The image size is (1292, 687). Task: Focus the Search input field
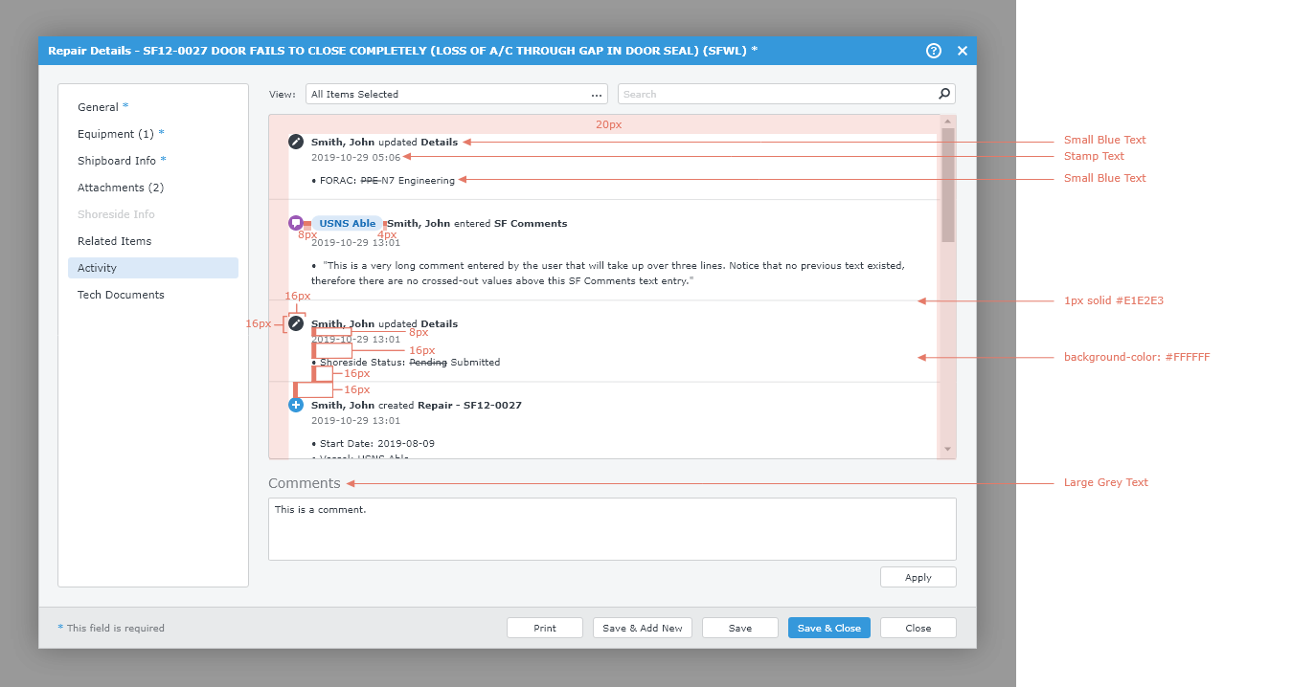coord(786,94)
